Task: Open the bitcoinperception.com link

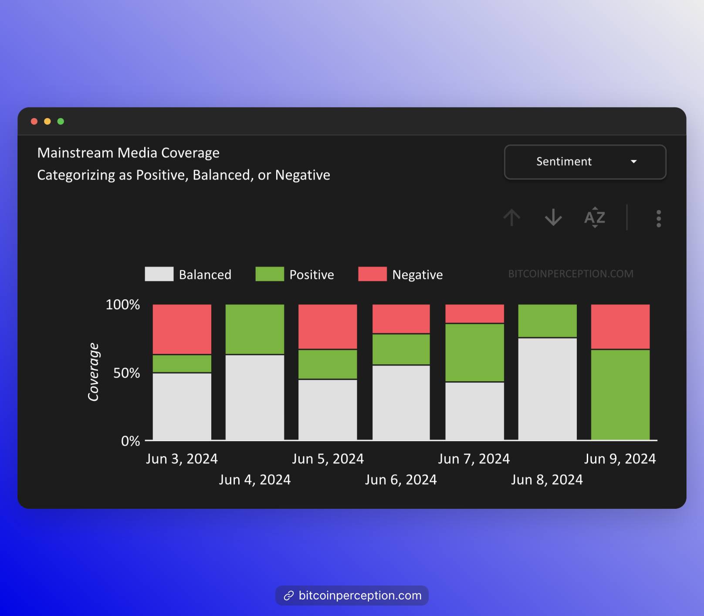Action: [x=360, y=596]
